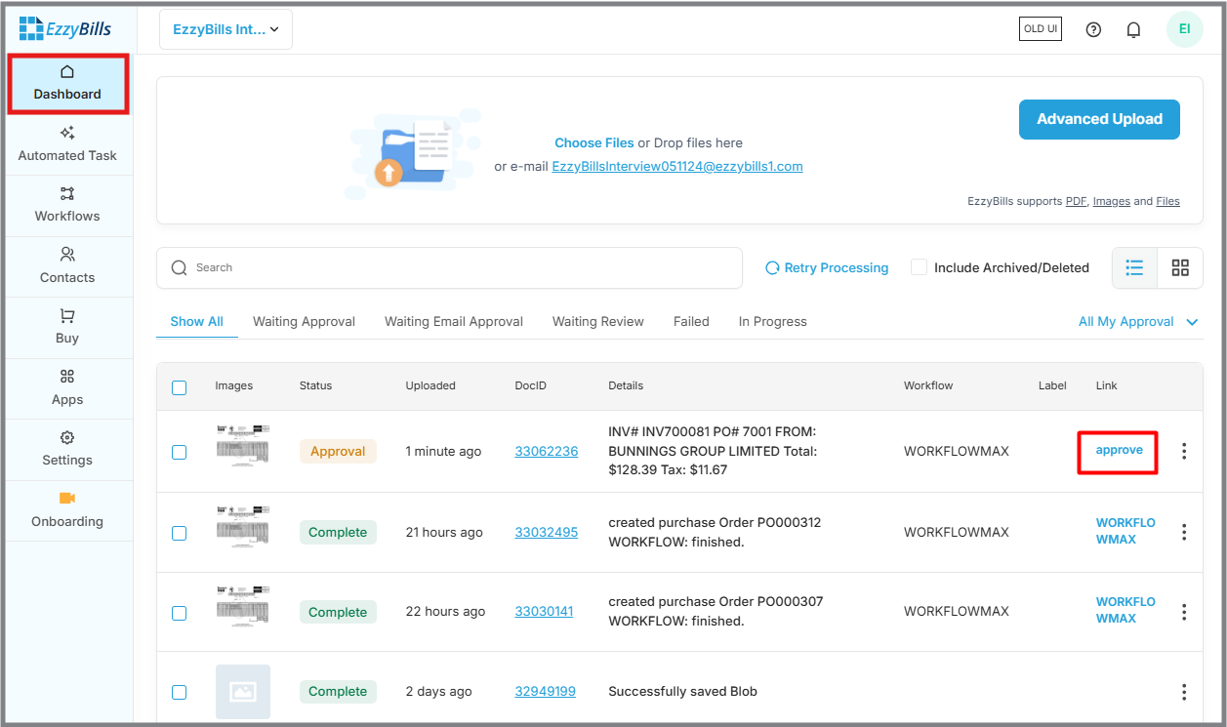
Task: Click the folder upload illustration
Action: (412, 154)
